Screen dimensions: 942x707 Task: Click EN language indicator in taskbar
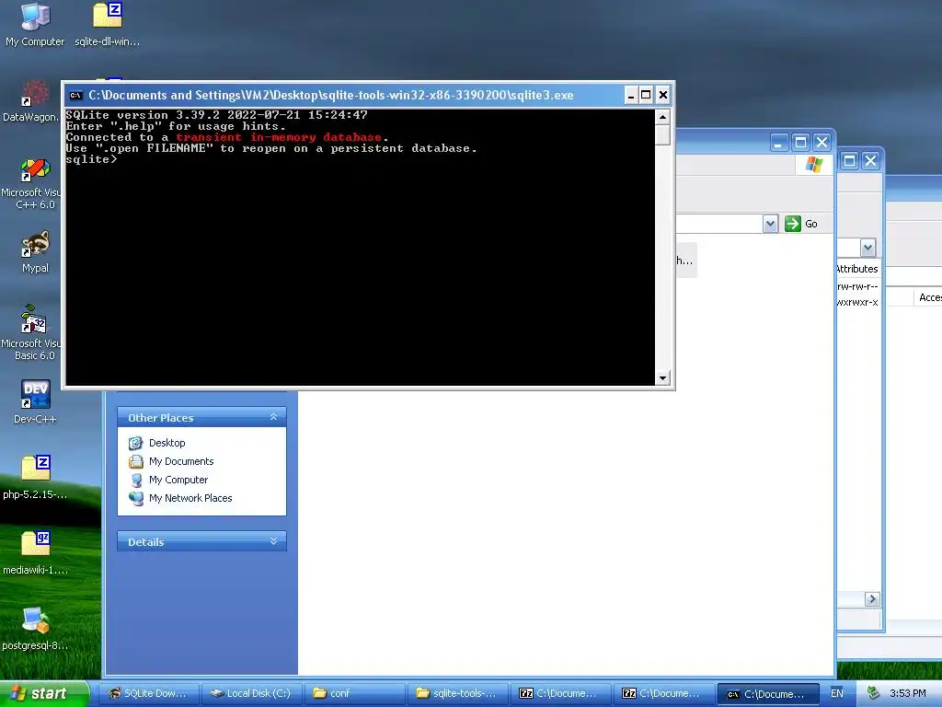pos(837,693)
